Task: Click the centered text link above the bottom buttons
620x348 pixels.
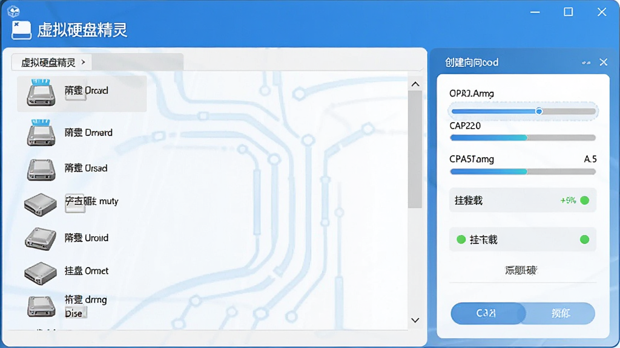Action: point(521,270)
